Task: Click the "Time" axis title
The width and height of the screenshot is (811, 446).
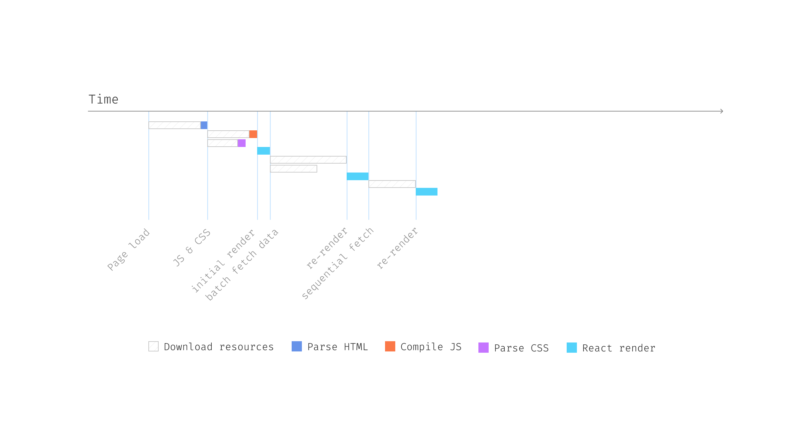Action: (103, 100)
